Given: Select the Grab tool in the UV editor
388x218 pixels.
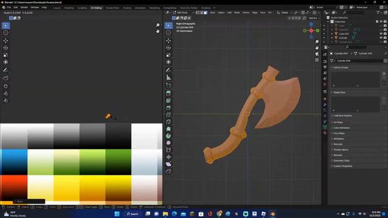Looking at the screenshot, I should pyautogui.click(x=5, y=86).
